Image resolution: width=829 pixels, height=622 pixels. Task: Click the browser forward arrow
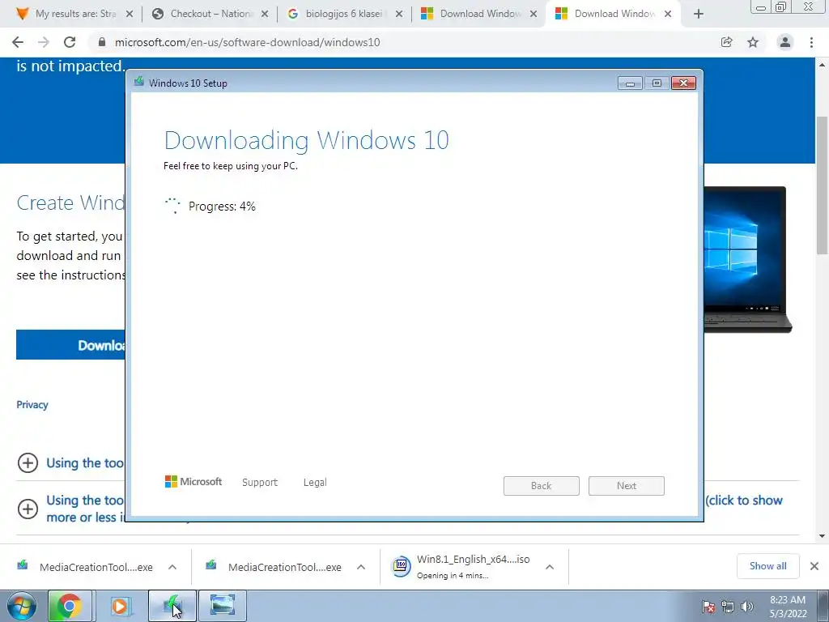pos(44,42)
